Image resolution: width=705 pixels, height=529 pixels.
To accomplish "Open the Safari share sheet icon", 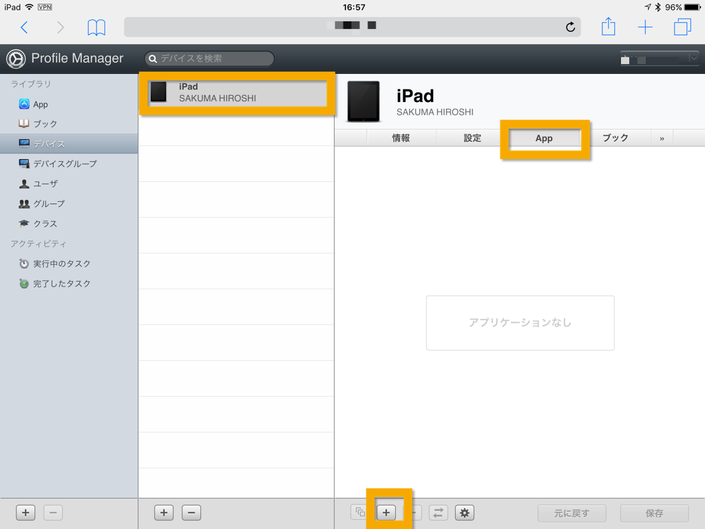I will tap(609, 26).
